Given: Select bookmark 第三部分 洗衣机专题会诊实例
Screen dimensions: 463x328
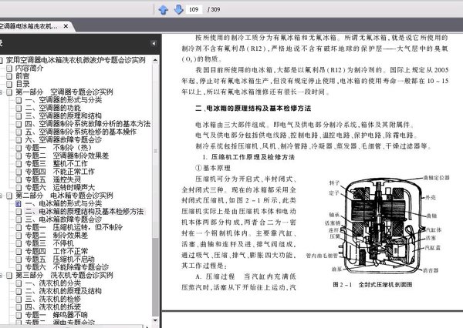Looking at the screenshot, I should [x=64, y=275].
